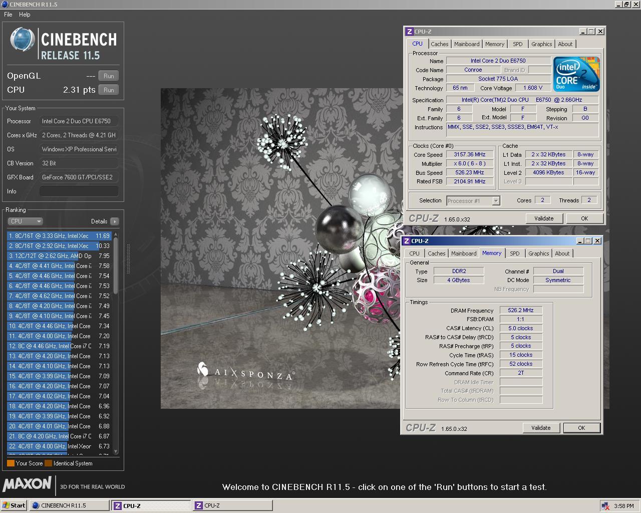Click CPU-Z title icon of upper window
The width and height of the screenshot is (641, 513).
point(410,32)
